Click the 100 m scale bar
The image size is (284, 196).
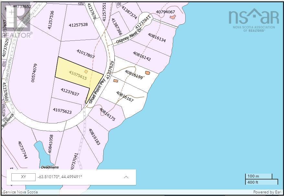click(258, 176)
